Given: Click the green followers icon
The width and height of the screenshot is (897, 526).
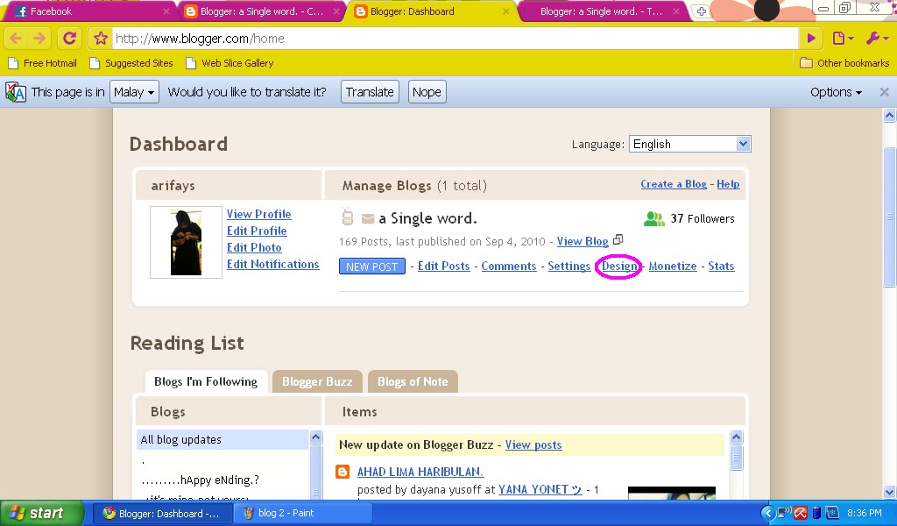Looking at the screenshot, I should point(653,218).
